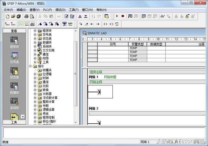The image size is (208, 146).
Task: Open the 工具(T) menu
Action: [x=74, y=10]
